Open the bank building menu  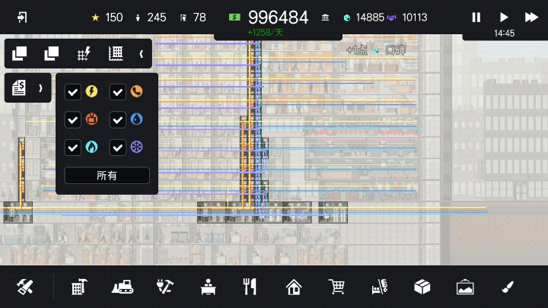click(326, 17)
